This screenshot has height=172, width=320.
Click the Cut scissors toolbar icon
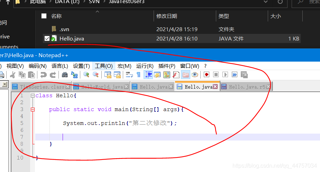(x=13, y=75)
